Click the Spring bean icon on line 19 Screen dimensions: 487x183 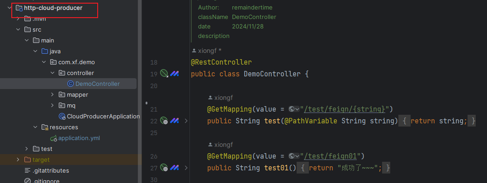tap(164, 74)
